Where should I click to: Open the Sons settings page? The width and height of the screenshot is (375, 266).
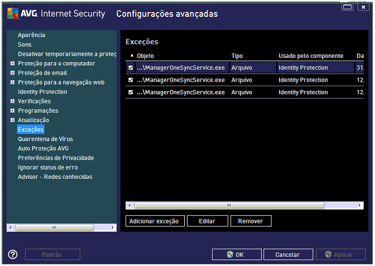coord(25,45)
